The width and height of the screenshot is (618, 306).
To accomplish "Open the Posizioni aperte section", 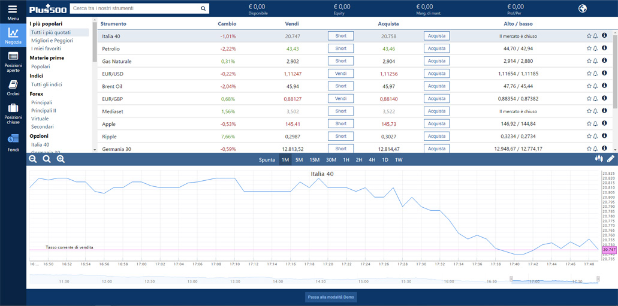I will pyautogui.click(x=13, y=62).
